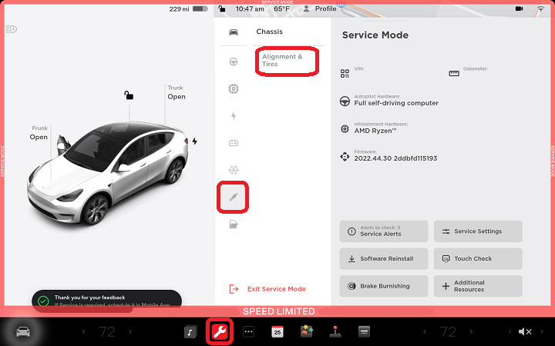Open the three-dots more apps launcher

point(248,331)
